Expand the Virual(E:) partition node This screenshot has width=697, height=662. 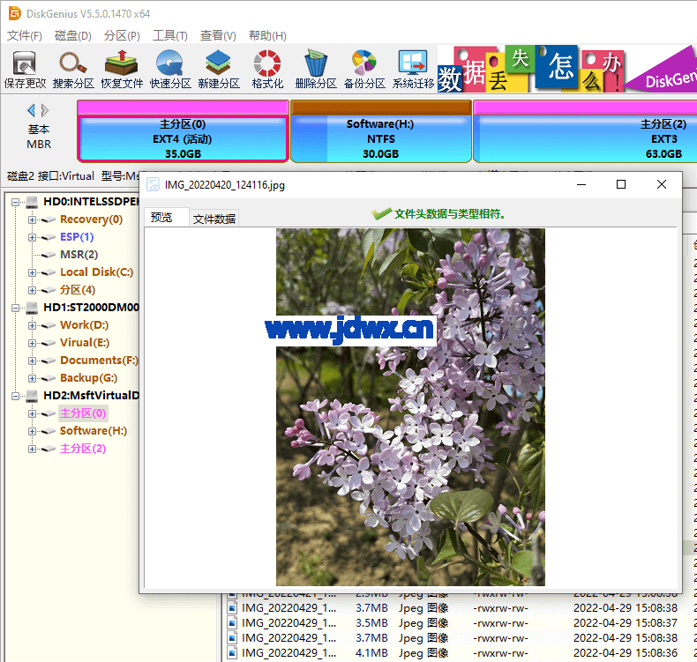coord(32,343)
